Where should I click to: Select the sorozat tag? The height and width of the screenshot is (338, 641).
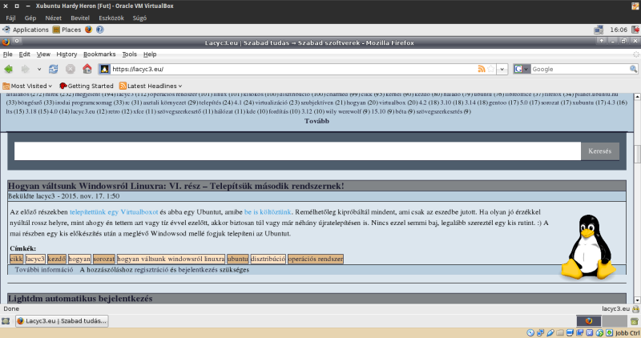tap(104, 259)
